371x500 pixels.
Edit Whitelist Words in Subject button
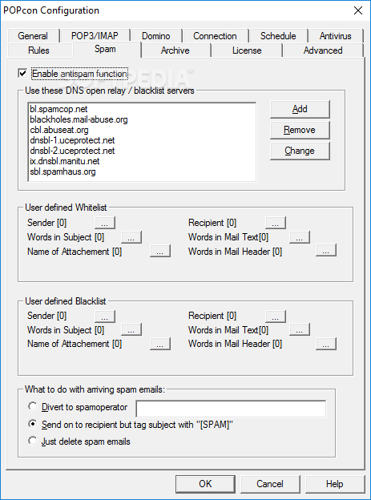coord(131,237)
